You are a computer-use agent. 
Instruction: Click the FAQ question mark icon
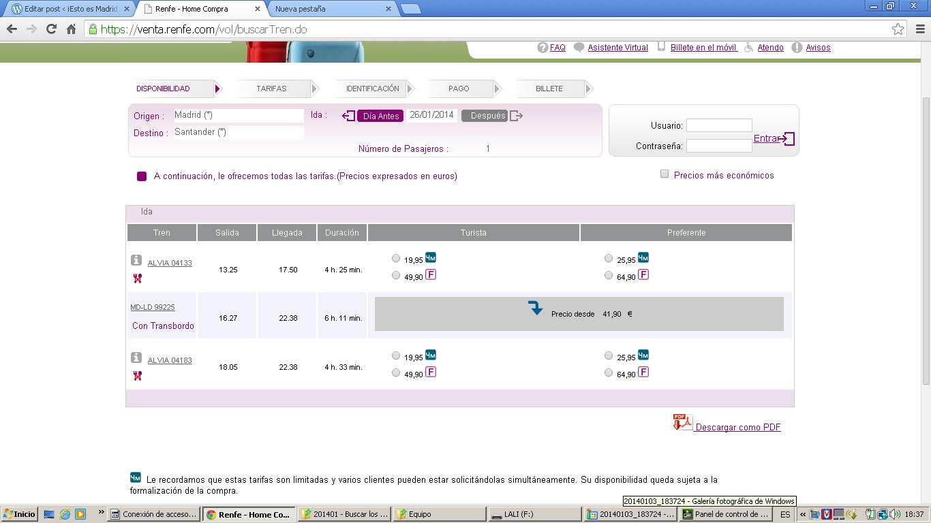[x=543, y=47]
